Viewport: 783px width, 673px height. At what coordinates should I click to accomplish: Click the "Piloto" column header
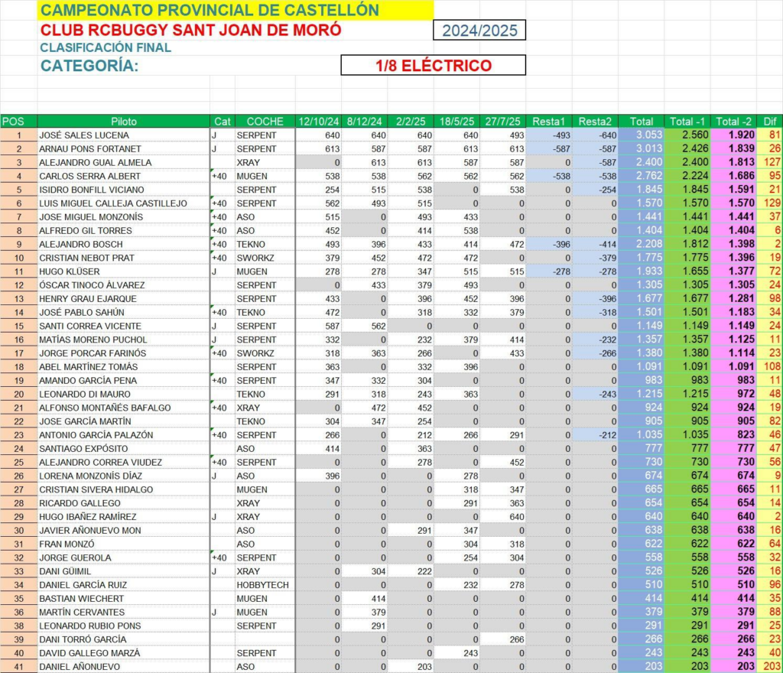coord(124,122)
